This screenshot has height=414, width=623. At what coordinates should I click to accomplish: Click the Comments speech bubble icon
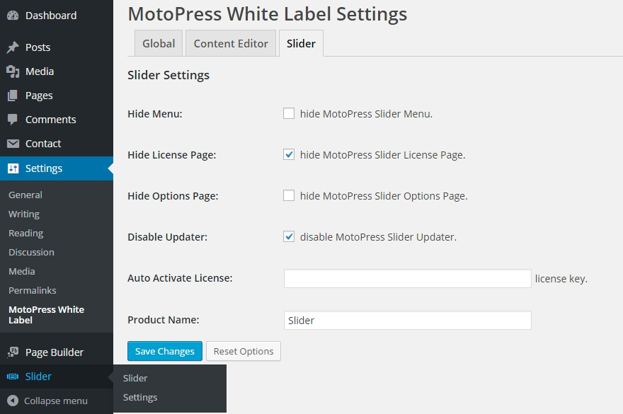point(13,120)
